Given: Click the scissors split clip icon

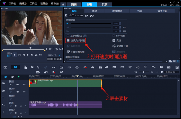Looking at the screenshot, I should (x=57, y=49).
